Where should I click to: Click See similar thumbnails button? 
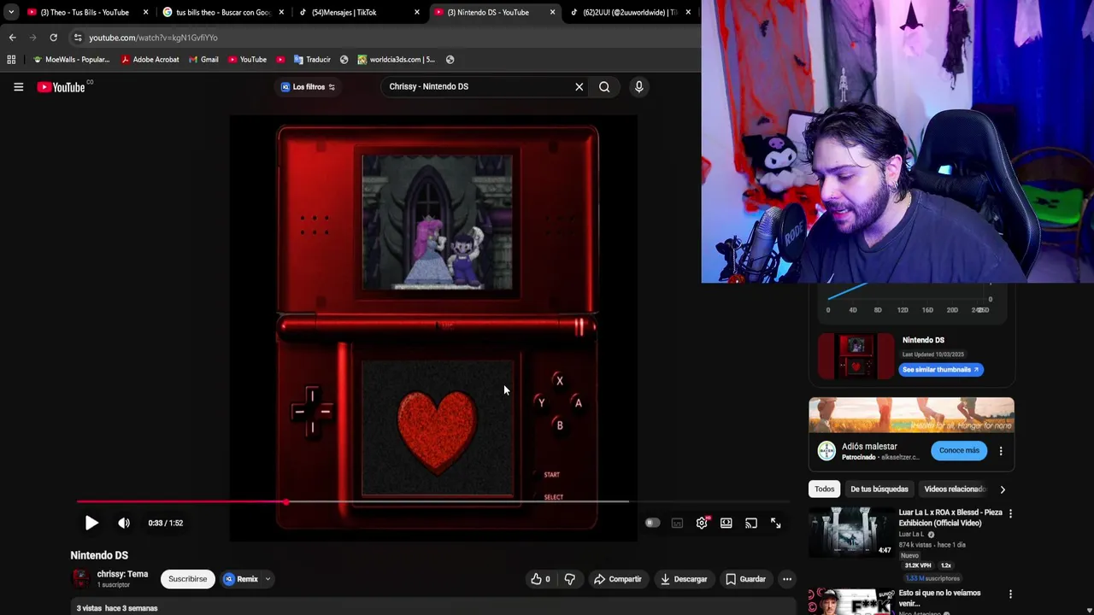(940, 370)
